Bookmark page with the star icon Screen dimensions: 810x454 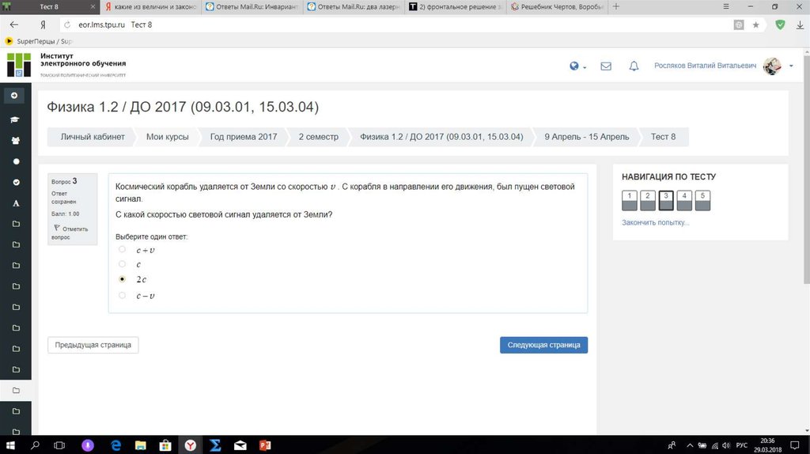pos(755,25)
